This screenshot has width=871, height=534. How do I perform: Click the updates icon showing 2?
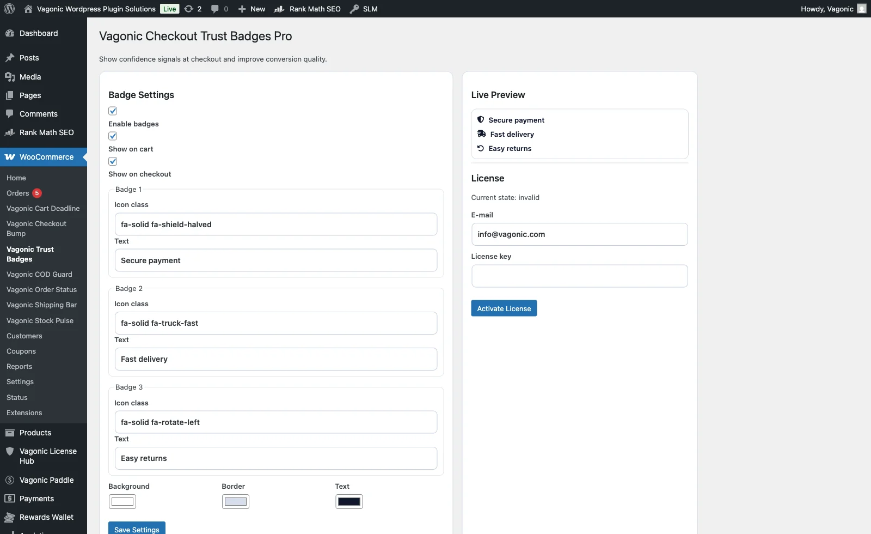pos(189,9)
